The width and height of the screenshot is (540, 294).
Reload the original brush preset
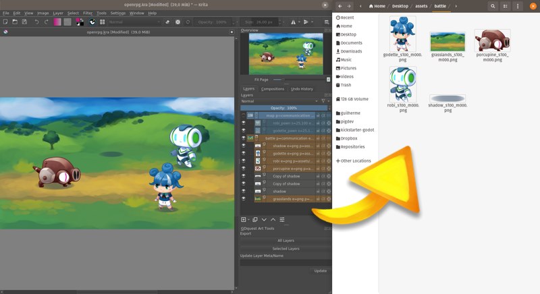[x=188, y=22]
